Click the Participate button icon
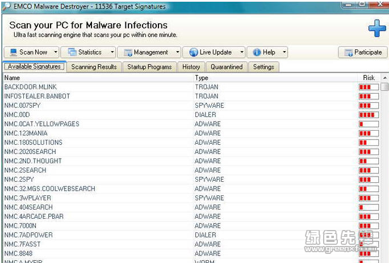The width and height of the screenshot is (389, 263). (x=348, y=53)
